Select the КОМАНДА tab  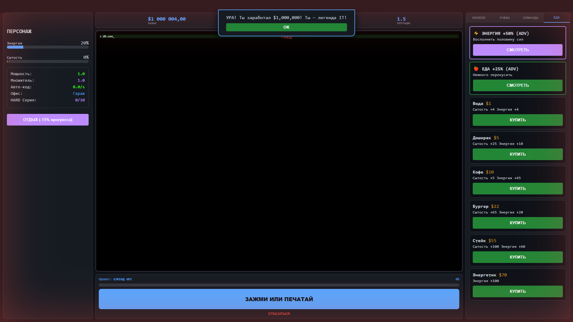(531, 18)
